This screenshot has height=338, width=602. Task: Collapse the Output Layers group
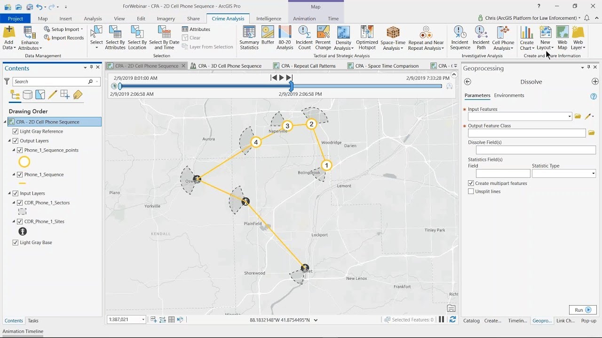pos(9,141)
